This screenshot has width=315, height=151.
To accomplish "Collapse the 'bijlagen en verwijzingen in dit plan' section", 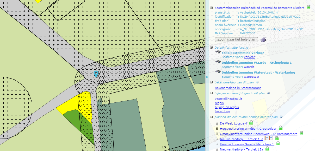I will pos(212,93).
